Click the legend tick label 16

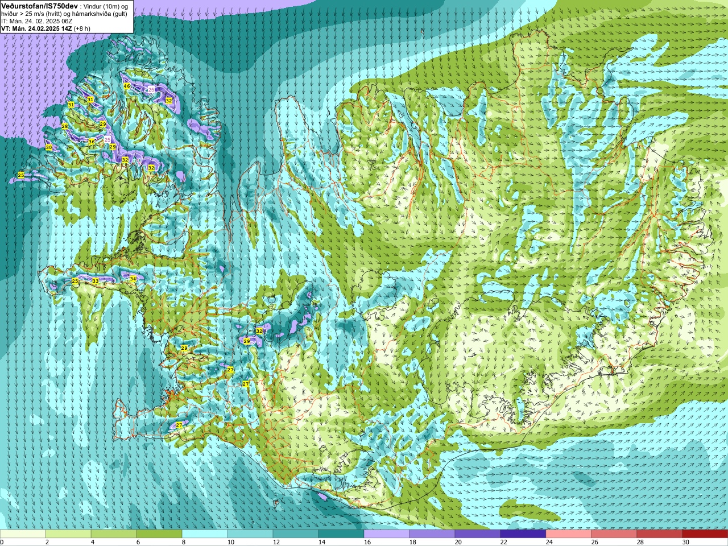[x=367, y=542]
